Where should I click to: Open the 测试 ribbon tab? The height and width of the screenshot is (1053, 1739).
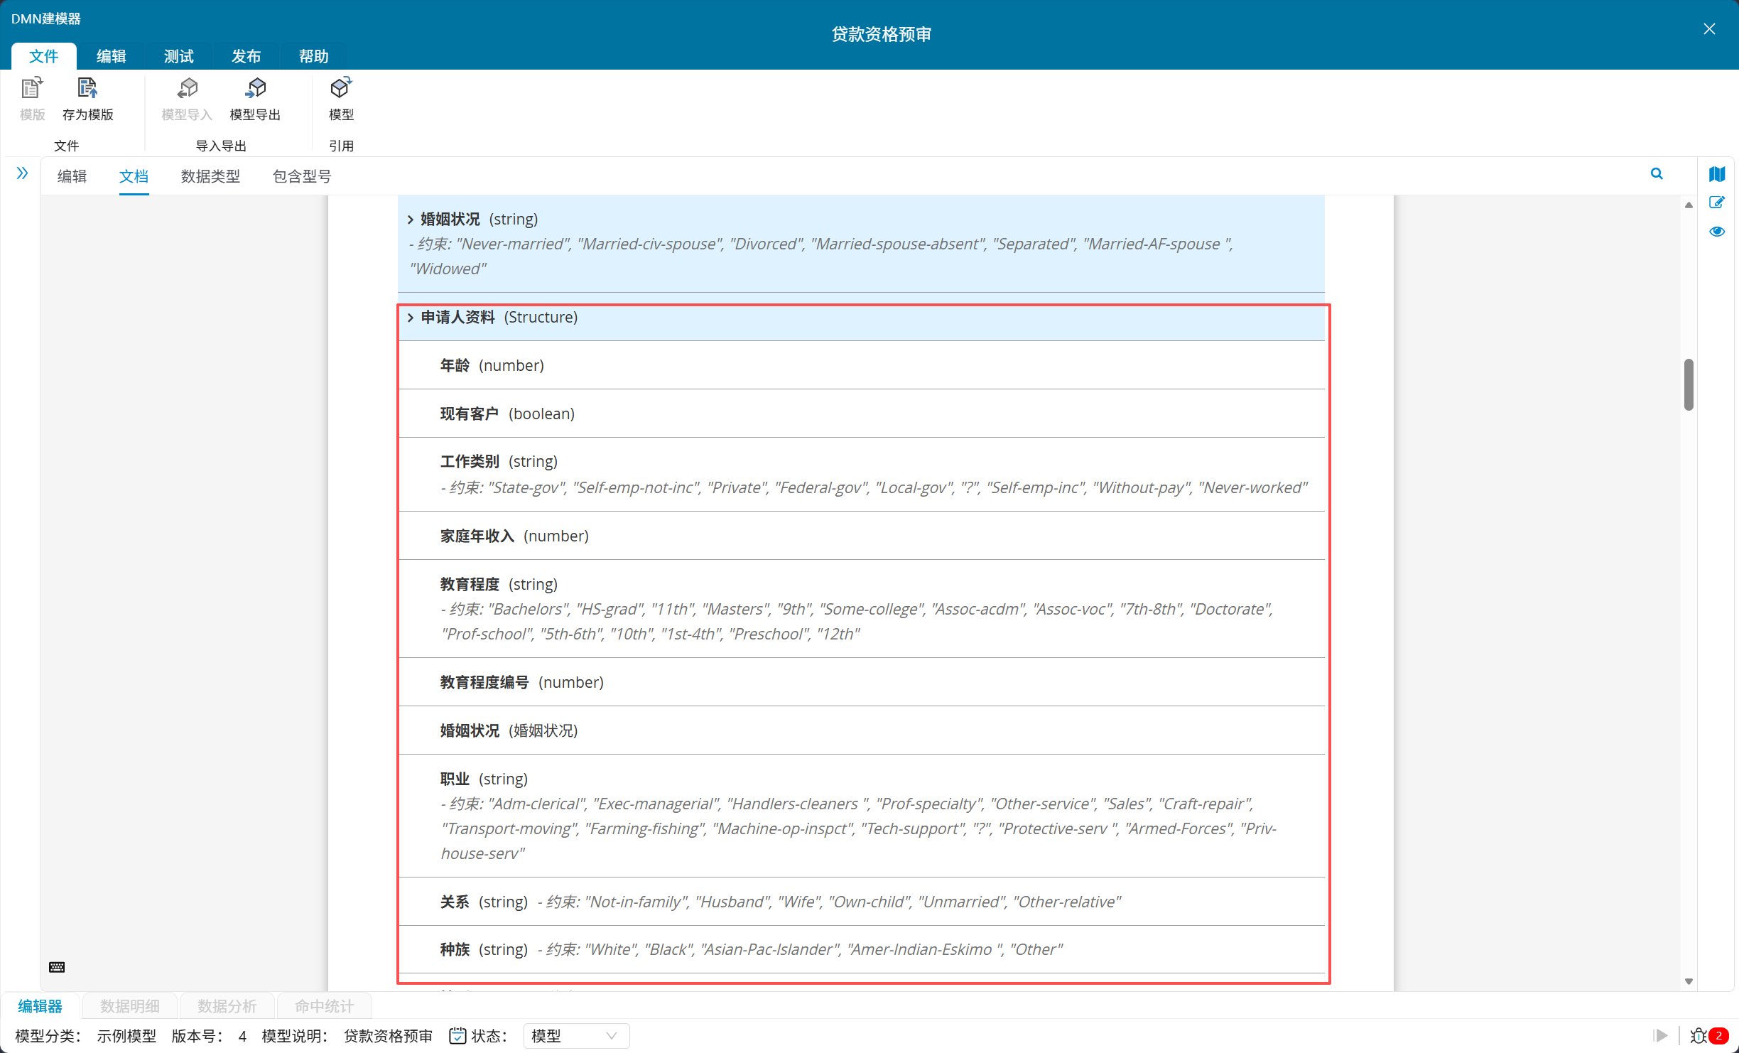point(178,56)
